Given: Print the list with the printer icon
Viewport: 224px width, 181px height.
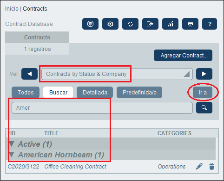Looking at the screenshot, I should point(190,24).
